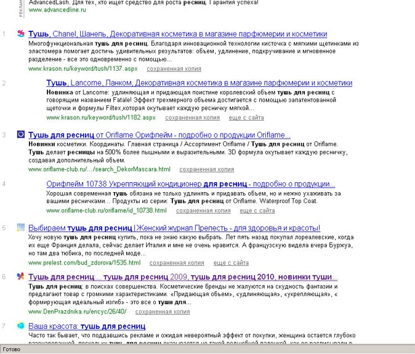Click the snippet 'в поисках совершенства'
The image size is (415, 354).
point(183,294)
